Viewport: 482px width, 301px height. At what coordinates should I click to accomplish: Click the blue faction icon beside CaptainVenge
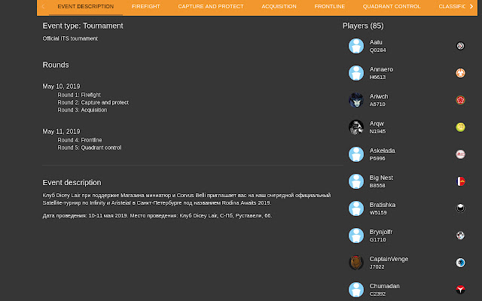pyautogui.click(x=460, y=263)
